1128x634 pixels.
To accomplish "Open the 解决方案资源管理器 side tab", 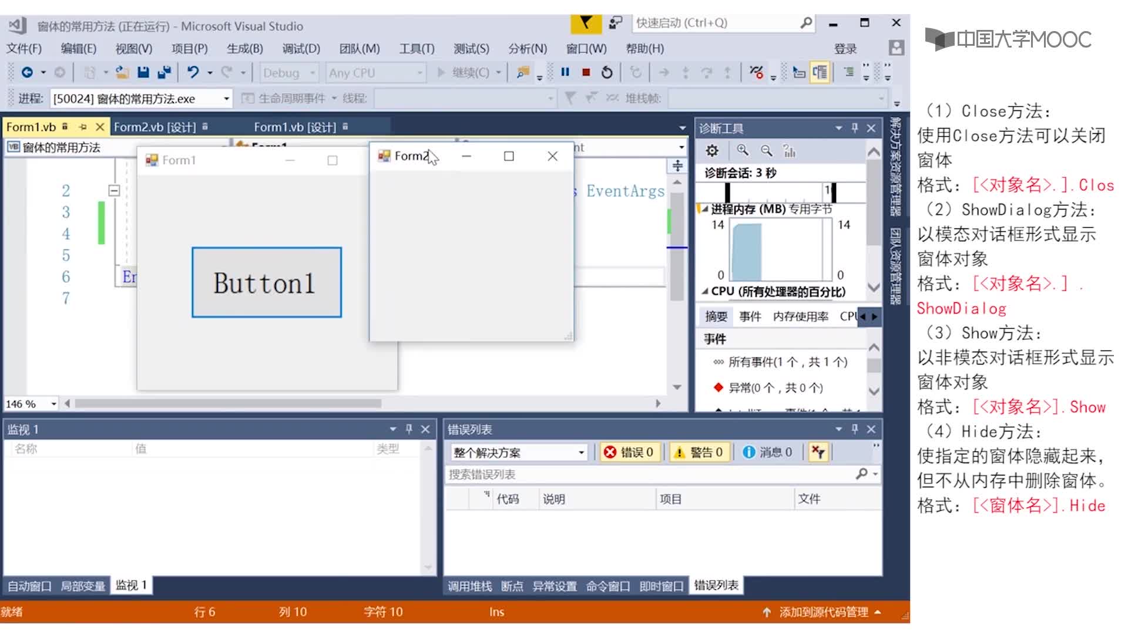I will click(895, 166).
